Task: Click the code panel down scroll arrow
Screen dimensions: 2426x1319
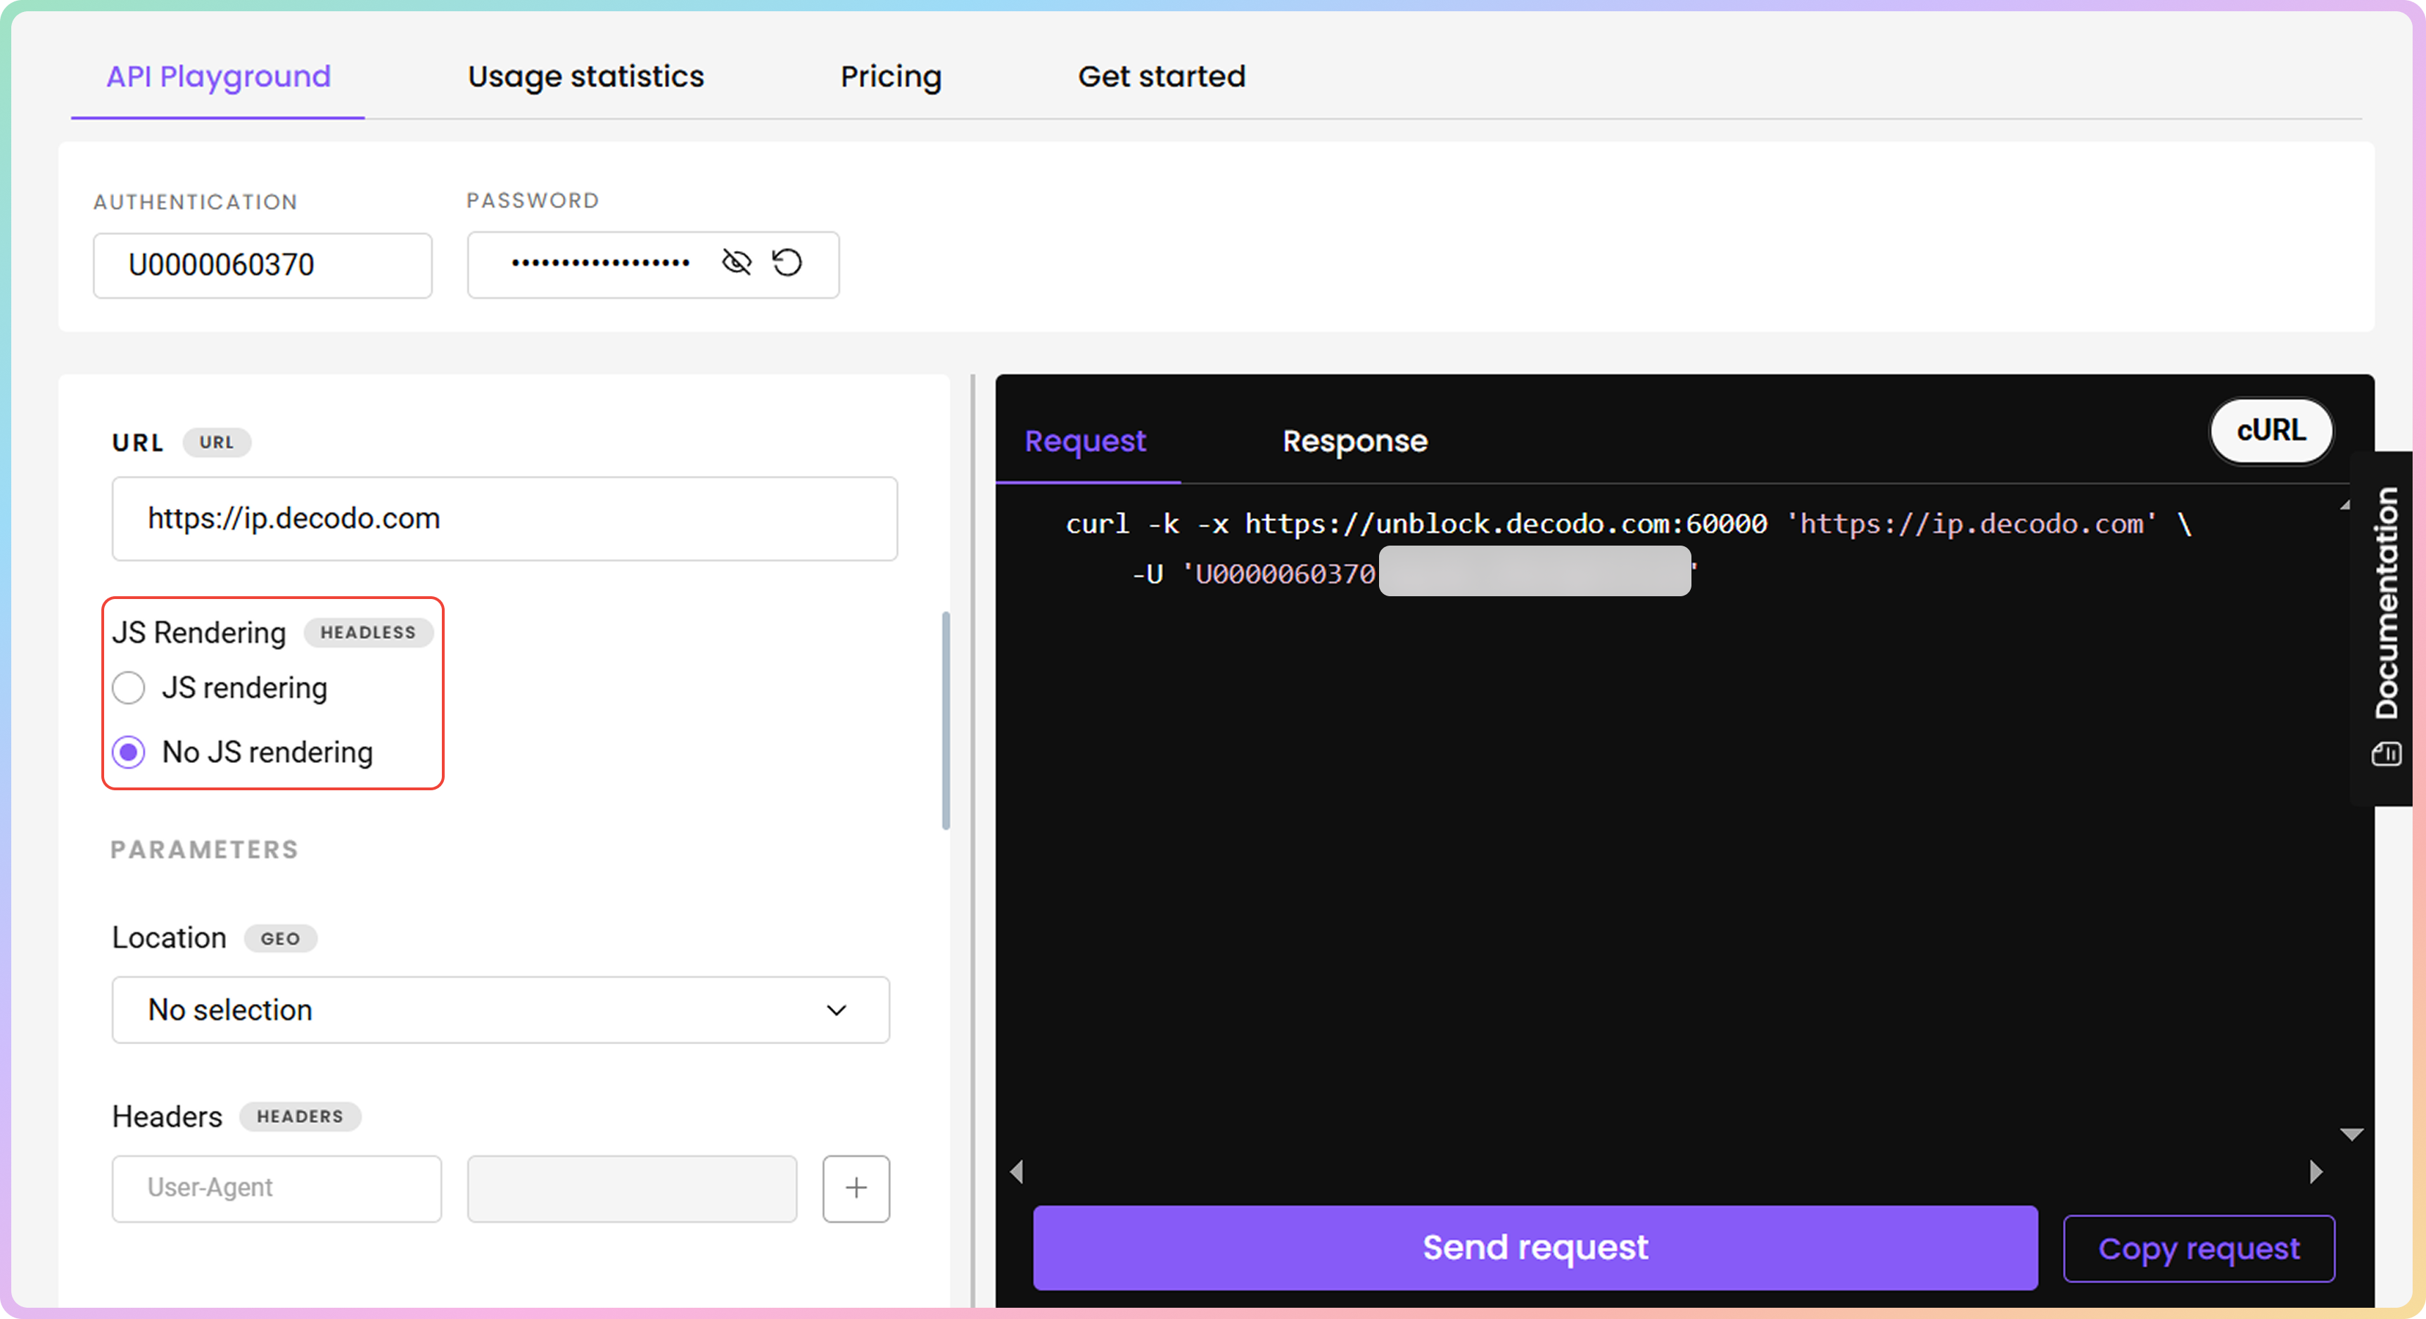Action: (2351, 1135)
